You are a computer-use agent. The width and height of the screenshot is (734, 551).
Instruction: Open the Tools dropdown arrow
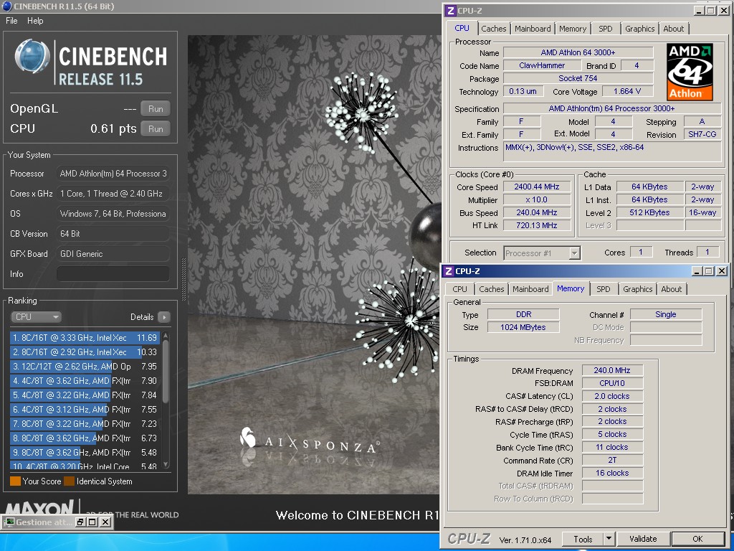tap(609, 540)
